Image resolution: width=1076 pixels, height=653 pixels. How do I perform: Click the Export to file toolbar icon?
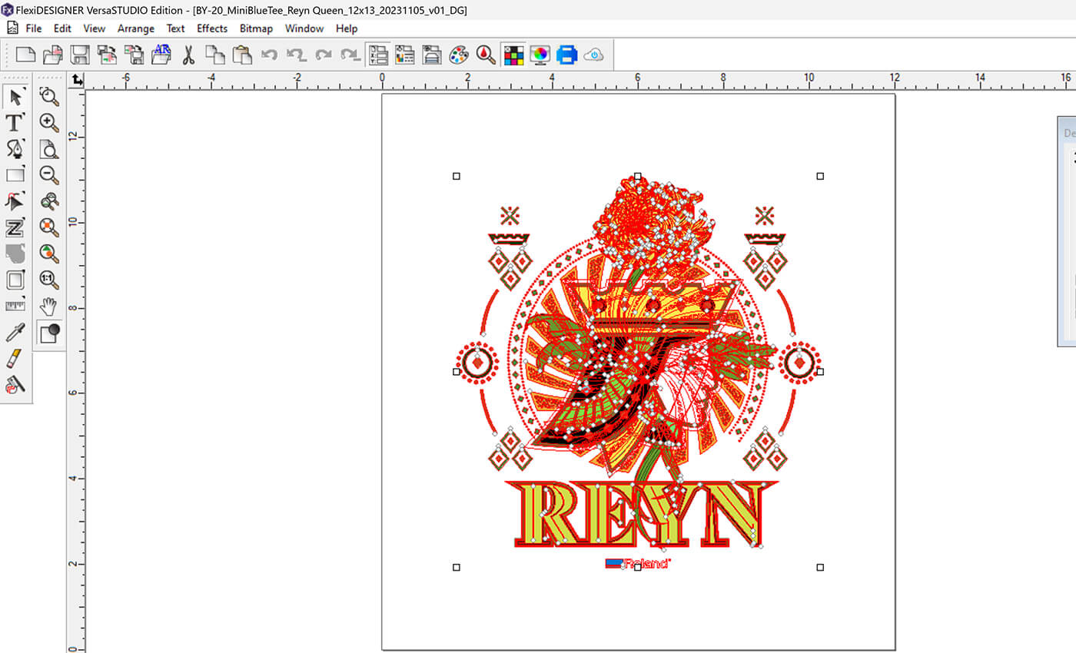tap(134, 55)
